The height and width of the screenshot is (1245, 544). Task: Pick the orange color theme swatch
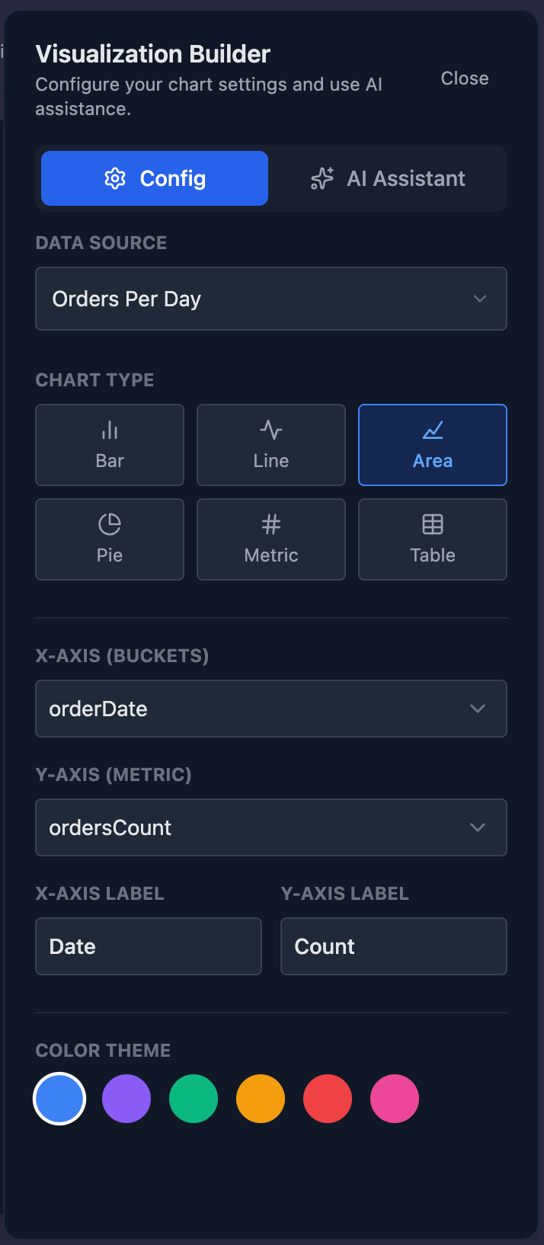click(x=261, y=1099)
